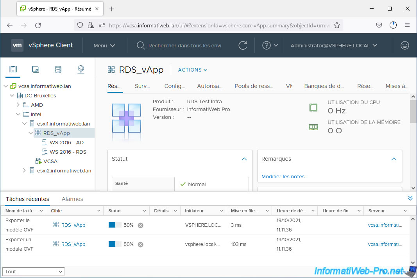This screenshot has width=417, height=278.
Task: Click the 'Modifier les notes...' link
Action: point(284,177)
